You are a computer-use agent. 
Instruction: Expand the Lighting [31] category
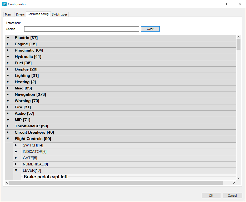(8, 75)
